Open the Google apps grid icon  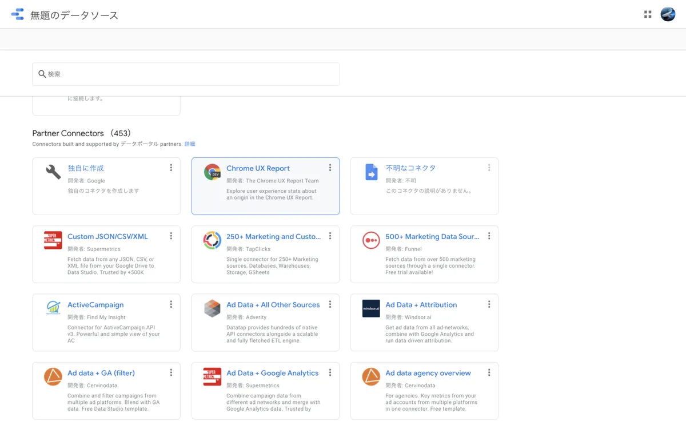648,14
